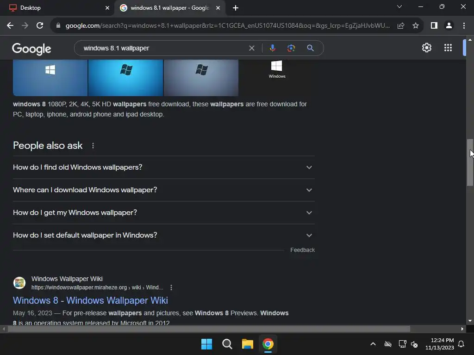474x355 pixels.
Task: Close the windows 8.1 wallpaper tab
Action: pyautogui.click(x=218, y=8)
